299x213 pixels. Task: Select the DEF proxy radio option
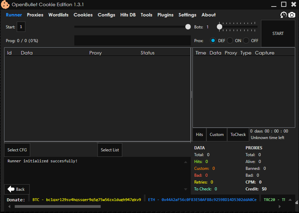[213, 41]
